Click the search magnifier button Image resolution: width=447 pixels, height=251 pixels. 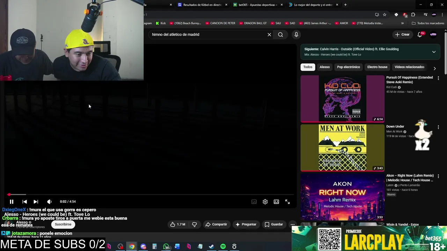pyautogui.click(x=280, y=35)
